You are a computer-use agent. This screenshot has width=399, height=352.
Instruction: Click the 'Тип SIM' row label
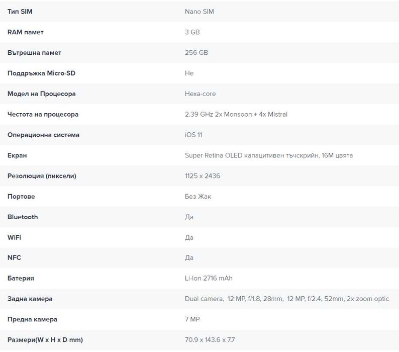[20, 12]
